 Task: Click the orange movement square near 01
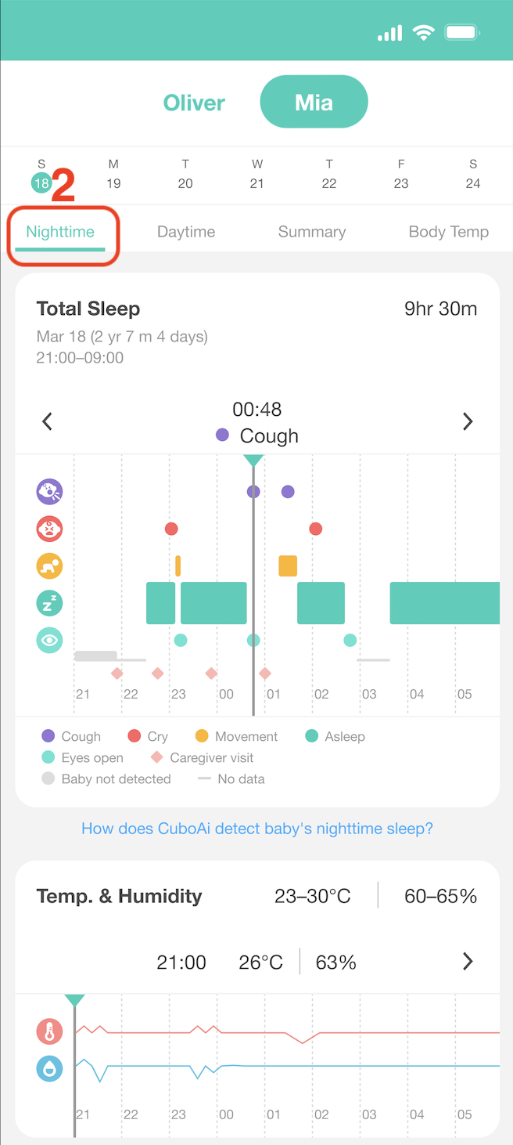pos(288,565)
